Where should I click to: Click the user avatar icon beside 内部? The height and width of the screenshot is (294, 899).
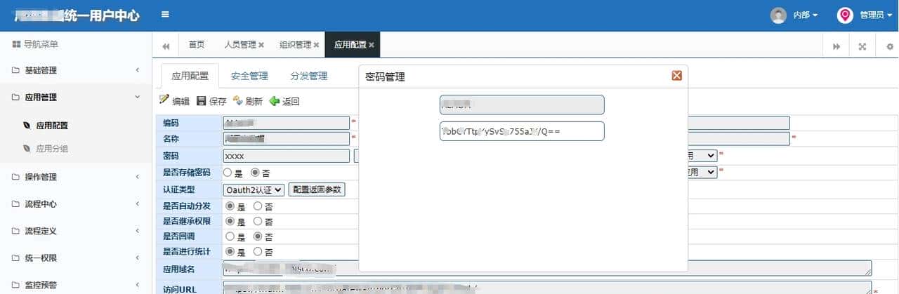[778, 15]
